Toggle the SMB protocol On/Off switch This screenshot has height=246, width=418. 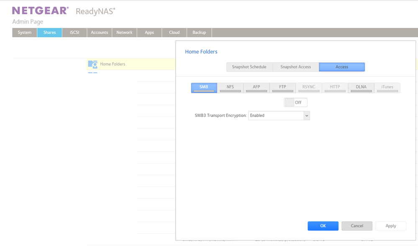point(295,102)
